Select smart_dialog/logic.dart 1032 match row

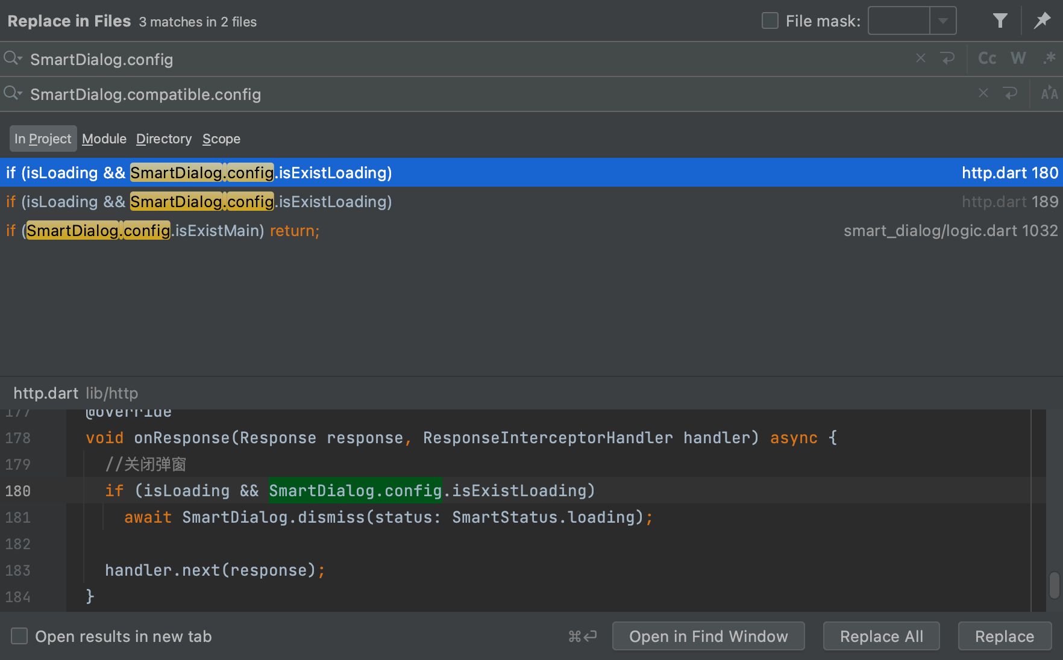[531, 231]
